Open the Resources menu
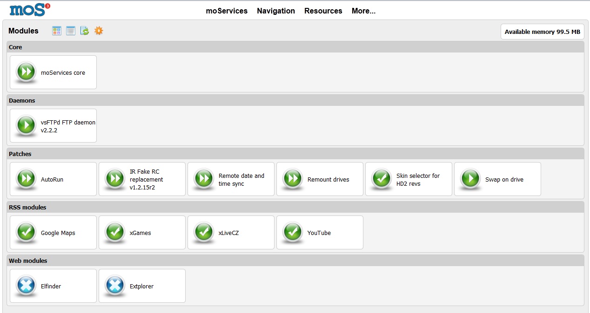Viewport: 590px width, 313px height. pyautogui.click(x=323, y=11)
